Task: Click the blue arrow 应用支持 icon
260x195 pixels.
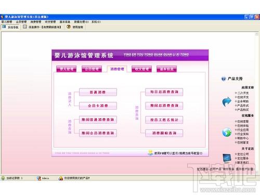Action: click(x=227, y=101)
